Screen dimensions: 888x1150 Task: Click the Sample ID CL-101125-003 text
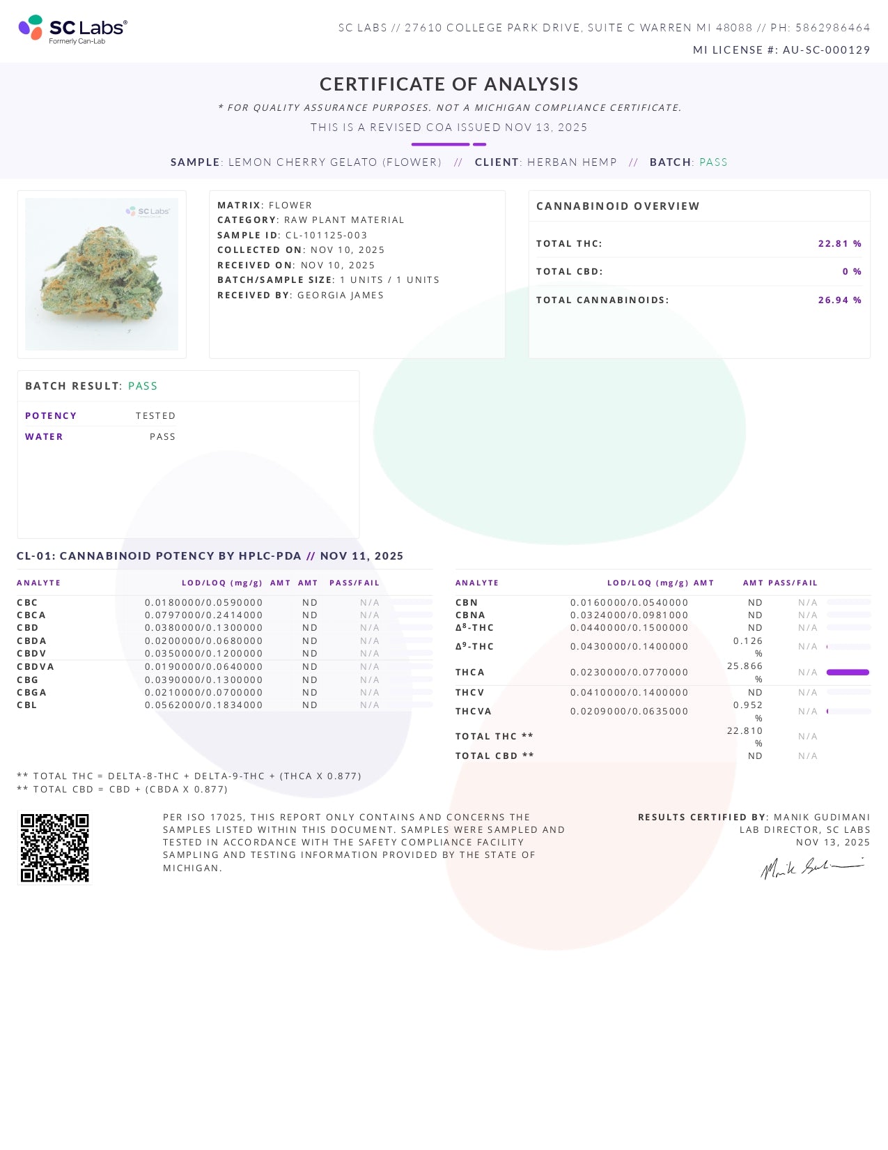tap(326, 236)
